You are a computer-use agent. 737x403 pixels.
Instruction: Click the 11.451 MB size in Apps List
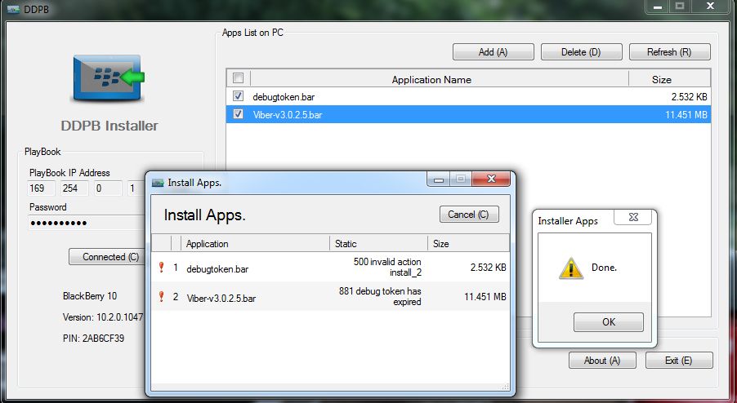[686, 114]
